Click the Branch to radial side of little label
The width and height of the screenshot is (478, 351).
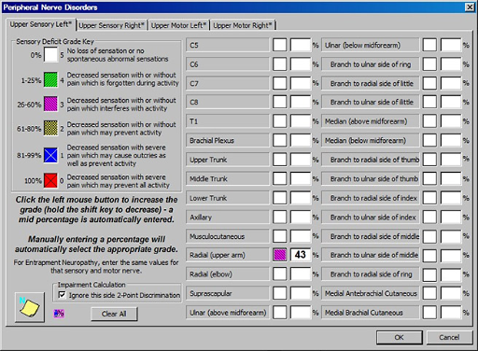(x=371, y=83)
